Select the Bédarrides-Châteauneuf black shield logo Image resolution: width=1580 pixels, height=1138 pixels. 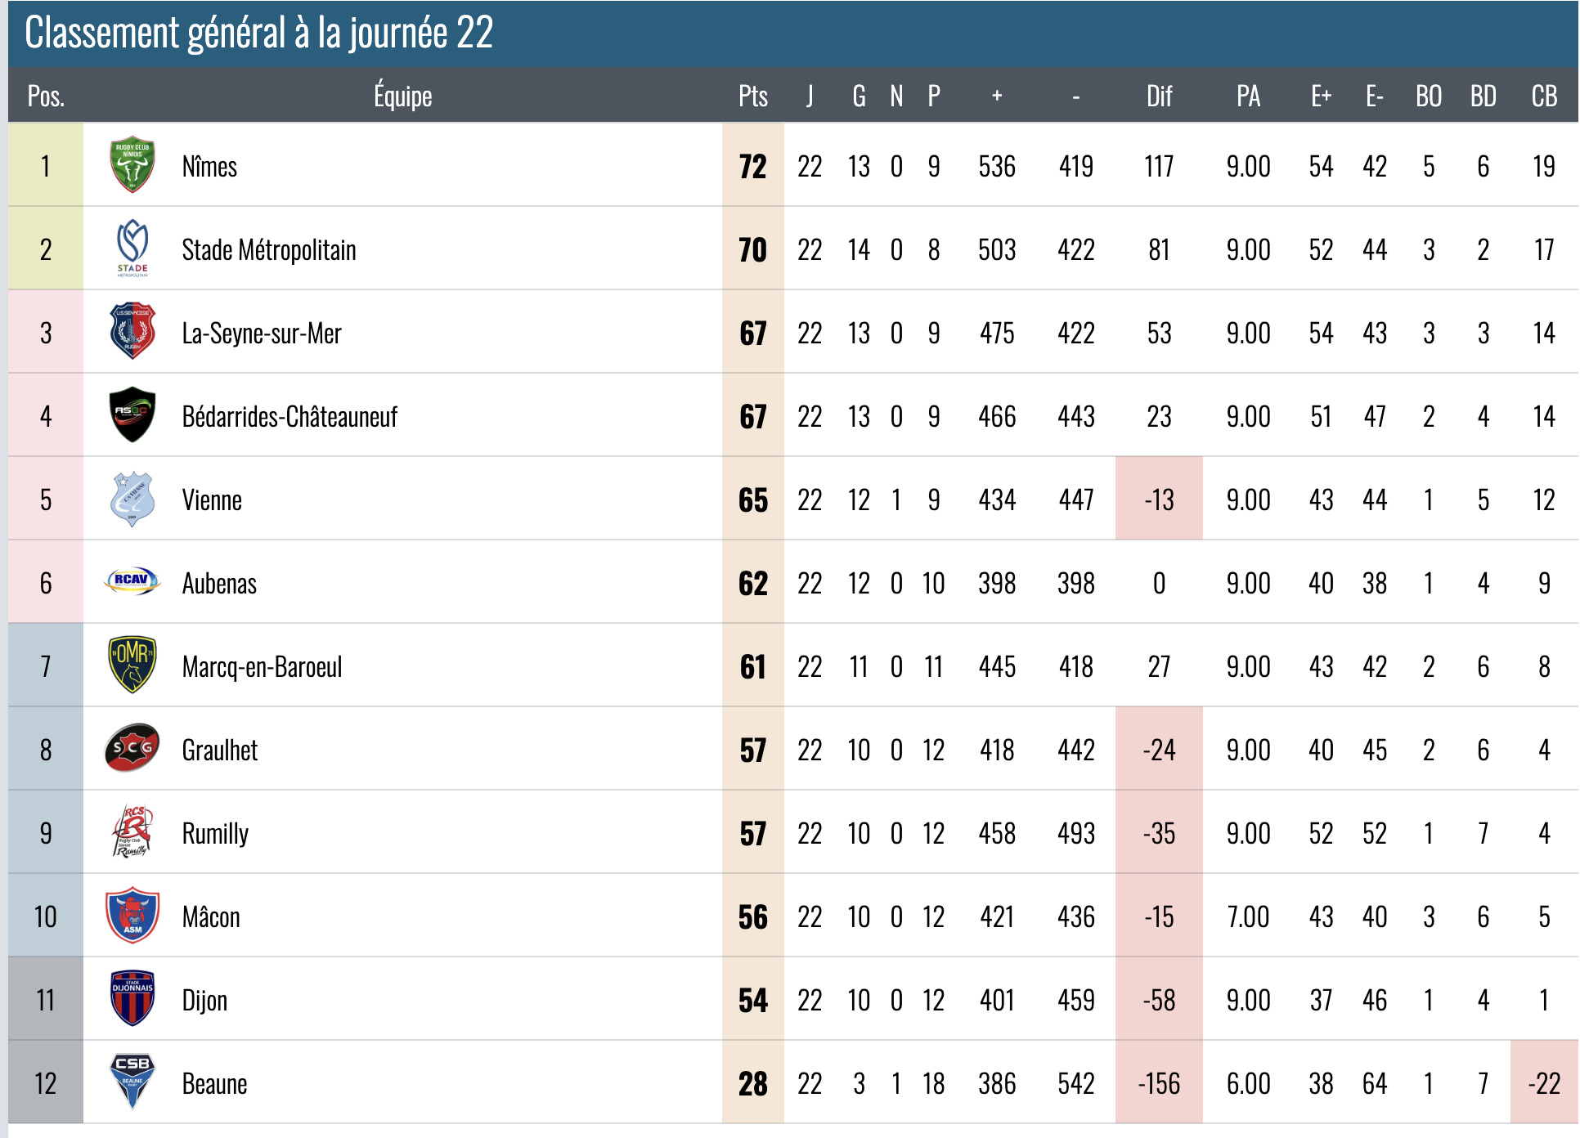[132, 415]
